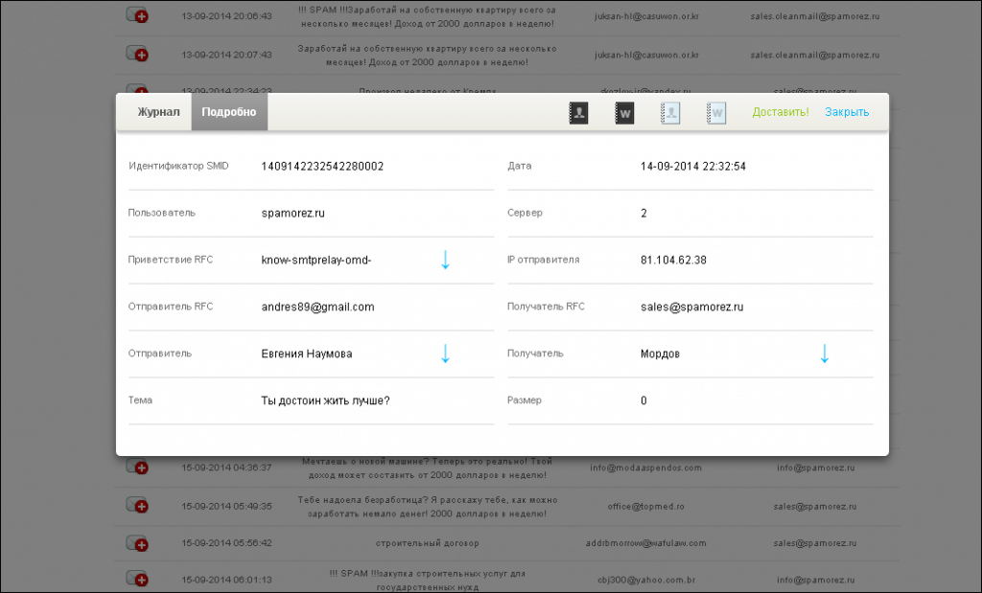Click date value 14-09-2014 22:32:54
The width and height of the screenshot is (982, 593).
pyautogui.click(x=692, y=167)
